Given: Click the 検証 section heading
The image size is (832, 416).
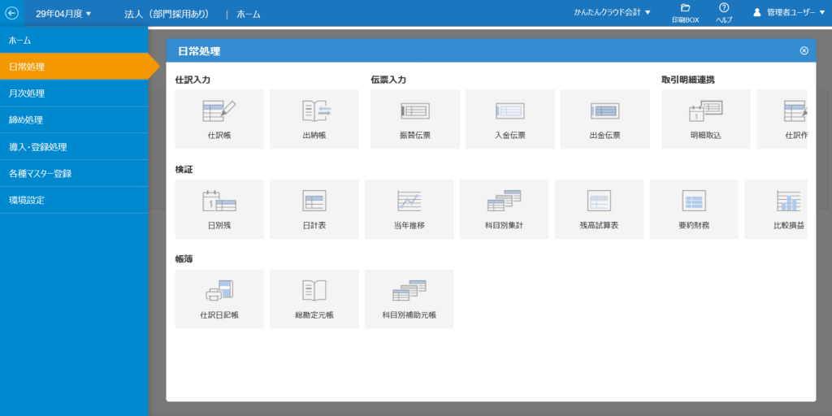Looking at the screenshot, I should point(184,170).
